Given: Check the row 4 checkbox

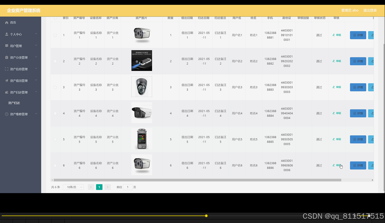Looking at the screenshot, I should click(x=55, y=114).
